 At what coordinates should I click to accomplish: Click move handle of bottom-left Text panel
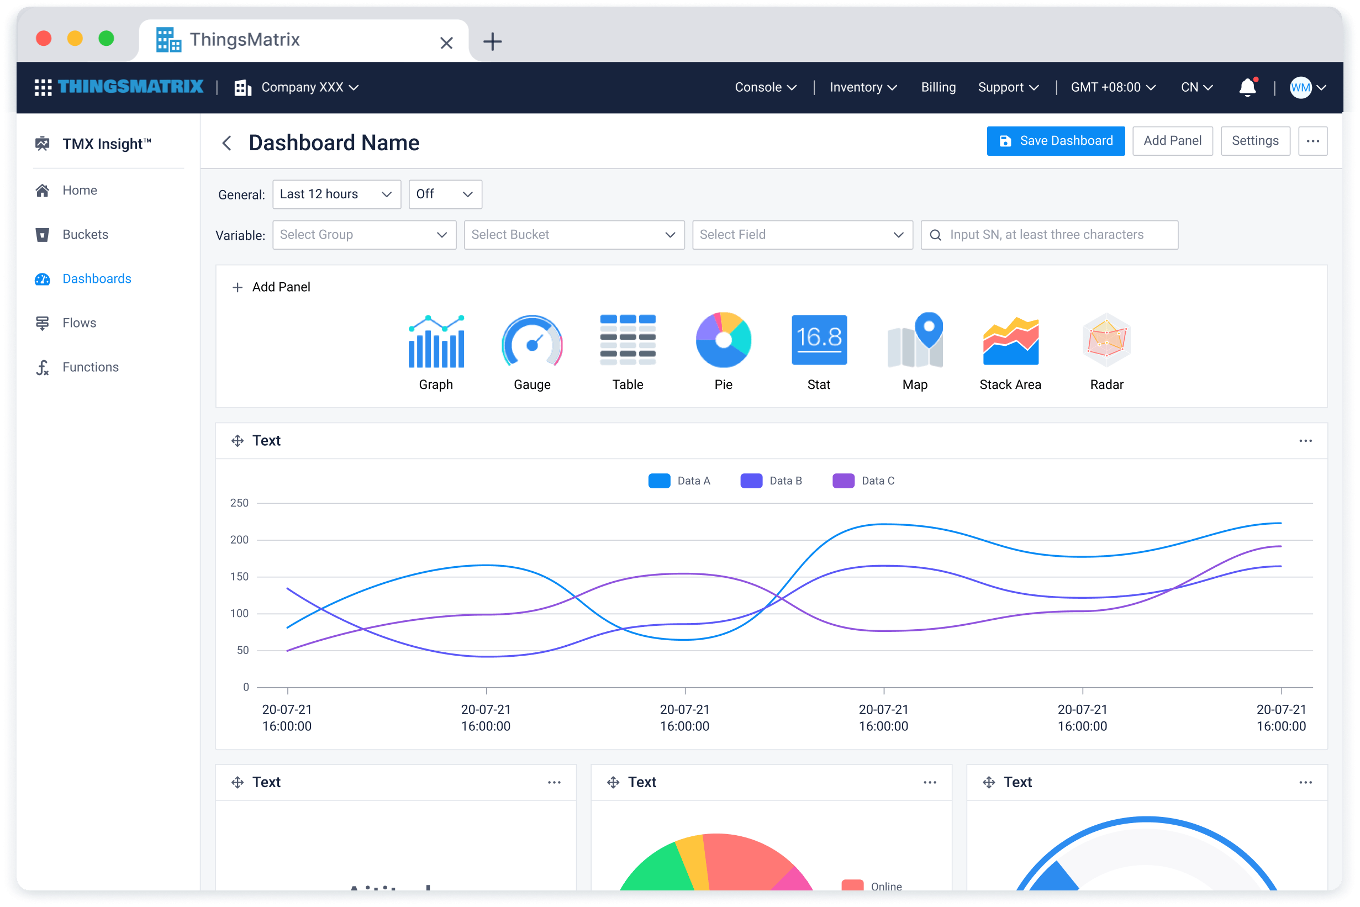click(x=238, y=783)
